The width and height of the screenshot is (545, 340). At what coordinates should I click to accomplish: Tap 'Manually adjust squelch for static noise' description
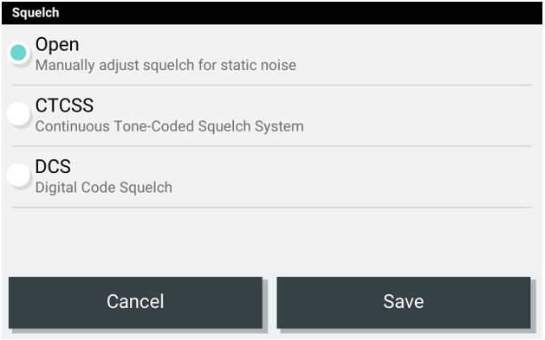[165, 65]
